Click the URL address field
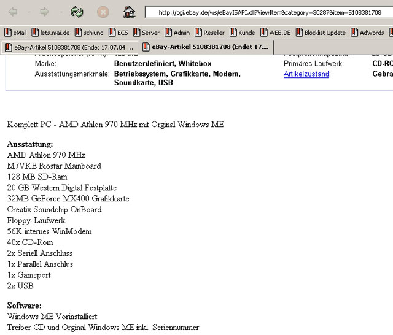 269,12
